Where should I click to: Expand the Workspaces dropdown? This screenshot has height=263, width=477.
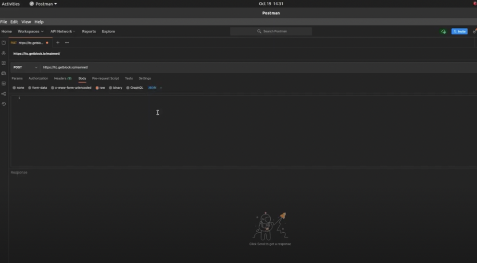(30, 31)
